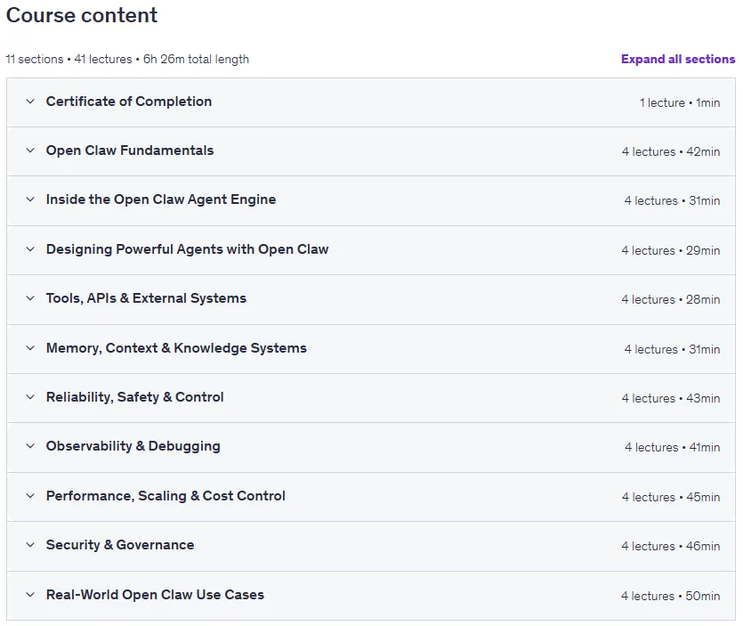Viewport: 743px width, 626px height.
Task: Expand chevron beside Tools, APIs & External Systems
Action: coord(30,298)
